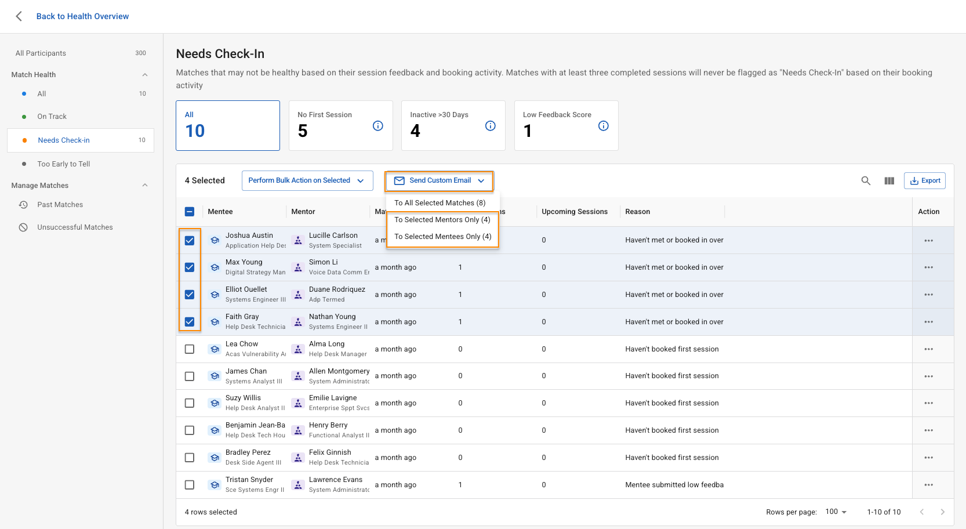Open Past Matches in sidebar

(60, 205)
